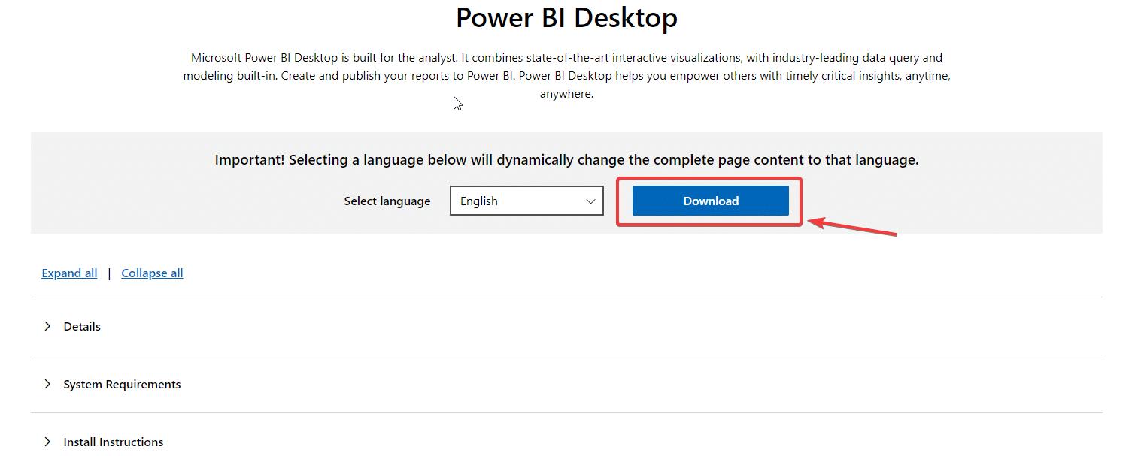Click the Install Instructions header label
This screenshot has height=456, width=1147.
[113, 442]
